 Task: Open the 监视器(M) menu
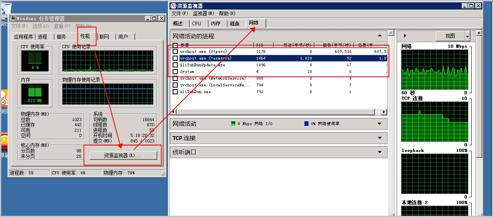203,13
